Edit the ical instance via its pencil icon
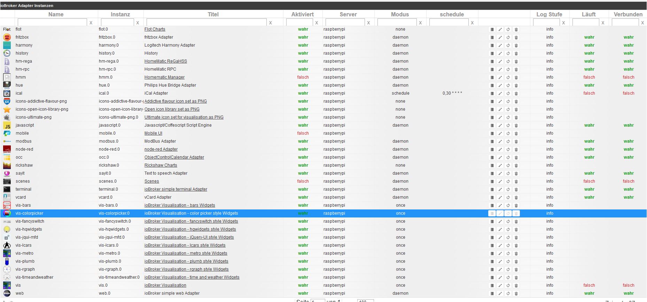The width and height of the screenshot is (647, 302). (x=500, y=94)
